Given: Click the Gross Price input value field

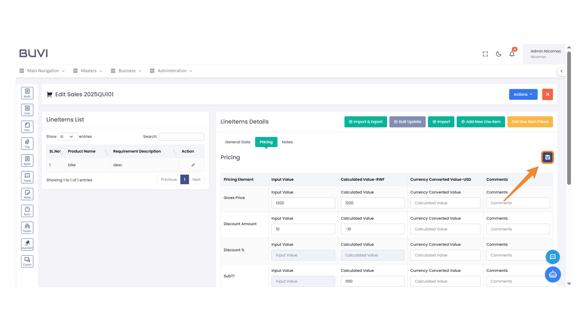Looking at the screenshot, I should click(303, 203).
